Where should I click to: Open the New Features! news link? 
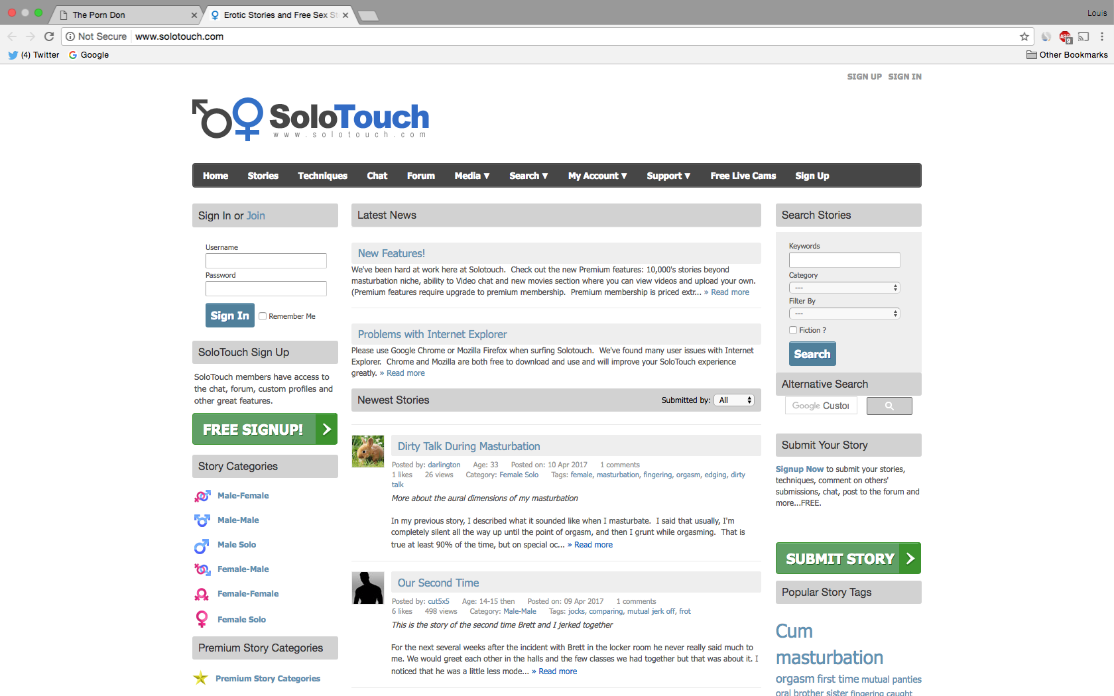coord(391,253)
